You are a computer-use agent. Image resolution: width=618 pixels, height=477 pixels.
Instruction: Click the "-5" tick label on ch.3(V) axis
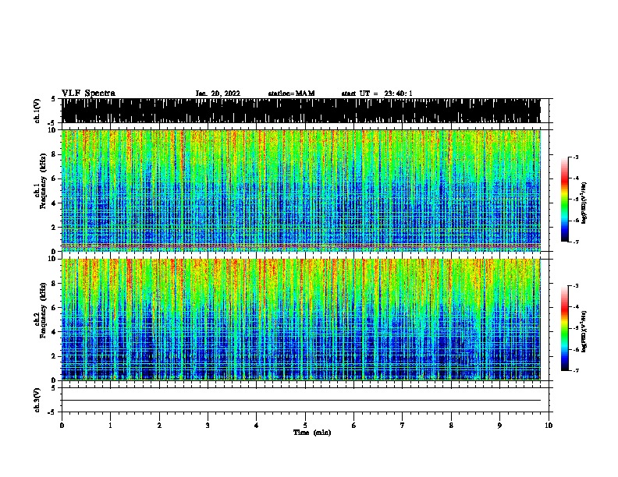pyautogui.click(x=52, y=412)
